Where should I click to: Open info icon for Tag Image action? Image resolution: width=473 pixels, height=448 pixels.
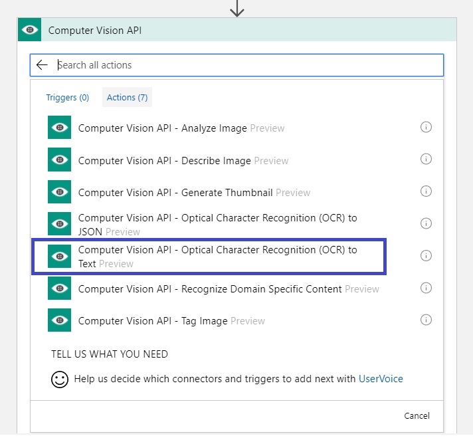[426, 320]
